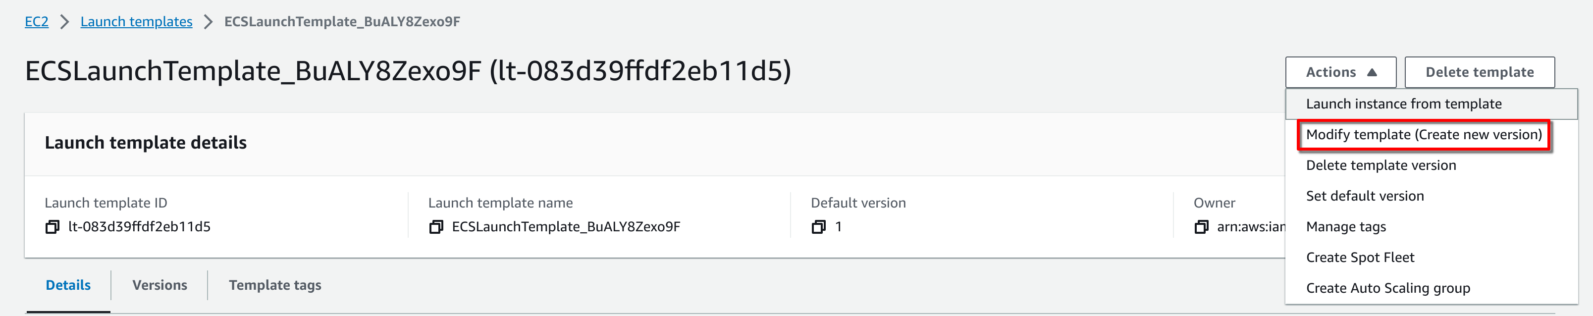Click the ECSLaunchTemplate_BuALY8Zexo9F breadcrumb text
The image size is (1593, 316).
pyautogui.click(x=342, y=22)
